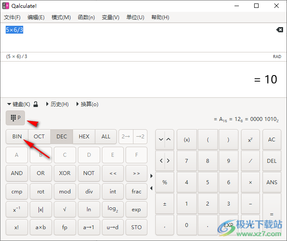Click the keypad lock icon

36,104
